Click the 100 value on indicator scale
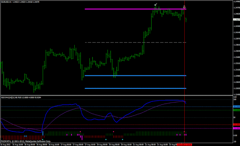This screenshot has height=146, width=240. point(235,100)
